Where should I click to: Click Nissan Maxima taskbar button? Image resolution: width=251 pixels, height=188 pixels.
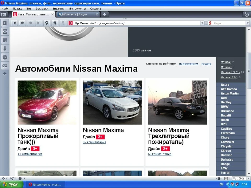(45, 185)
